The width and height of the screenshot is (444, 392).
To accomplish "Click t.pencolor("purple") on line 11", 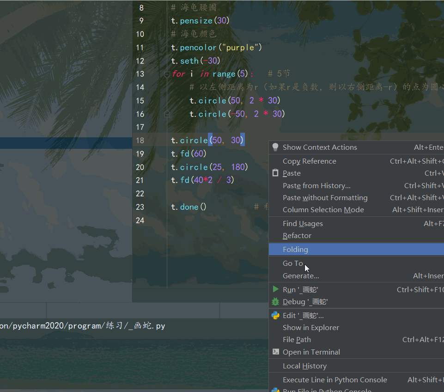I will (216, 48).
